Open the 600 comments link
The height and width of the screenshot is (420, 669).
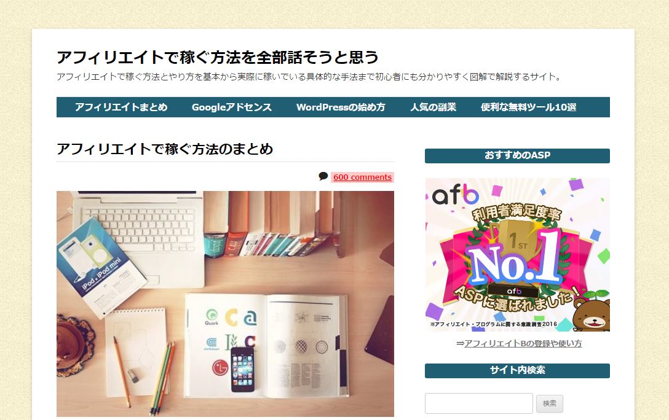point(362,177)
